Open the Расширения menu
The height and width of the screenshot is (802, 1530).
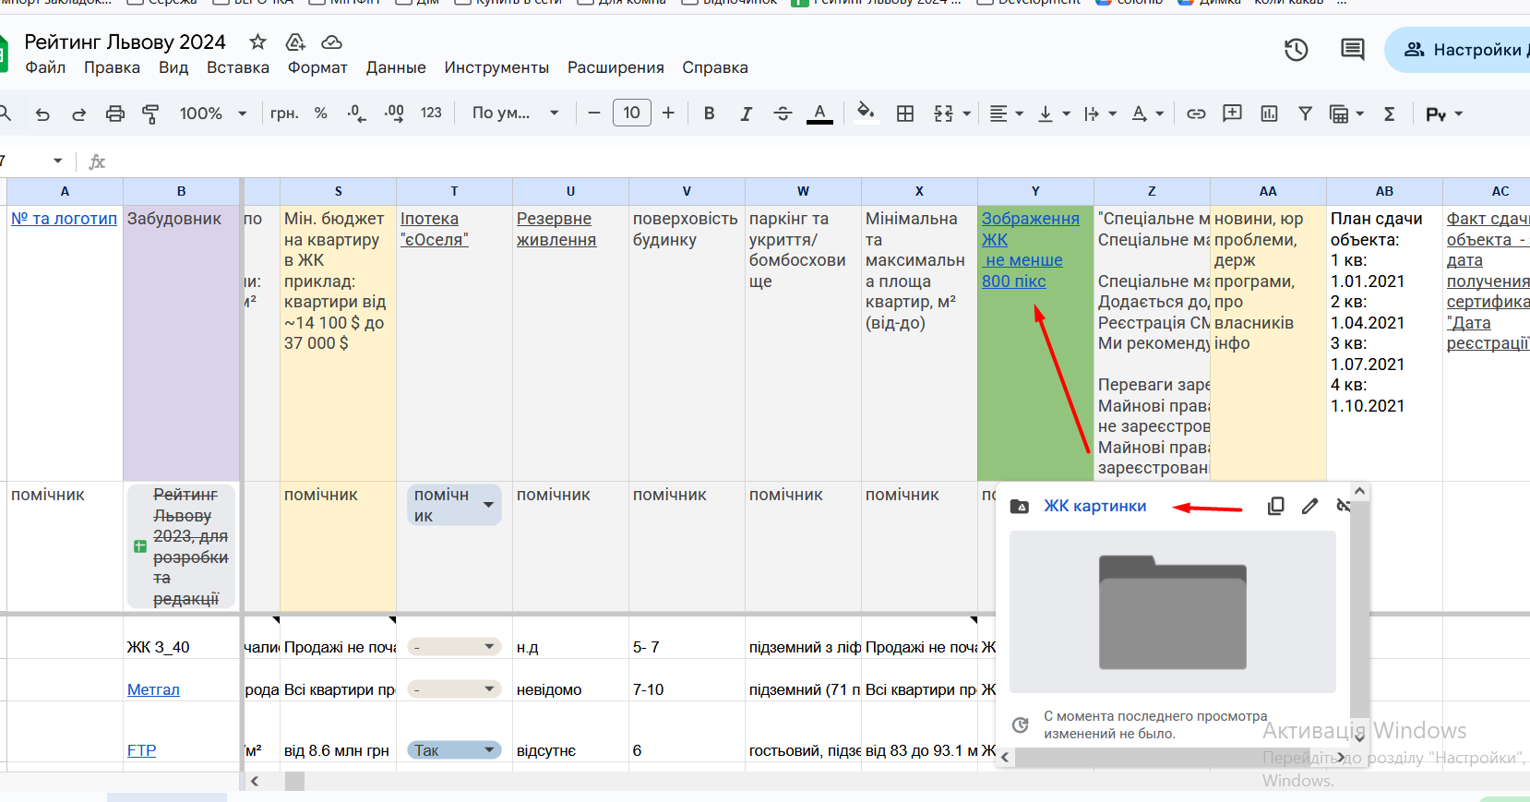coord(616,67)
